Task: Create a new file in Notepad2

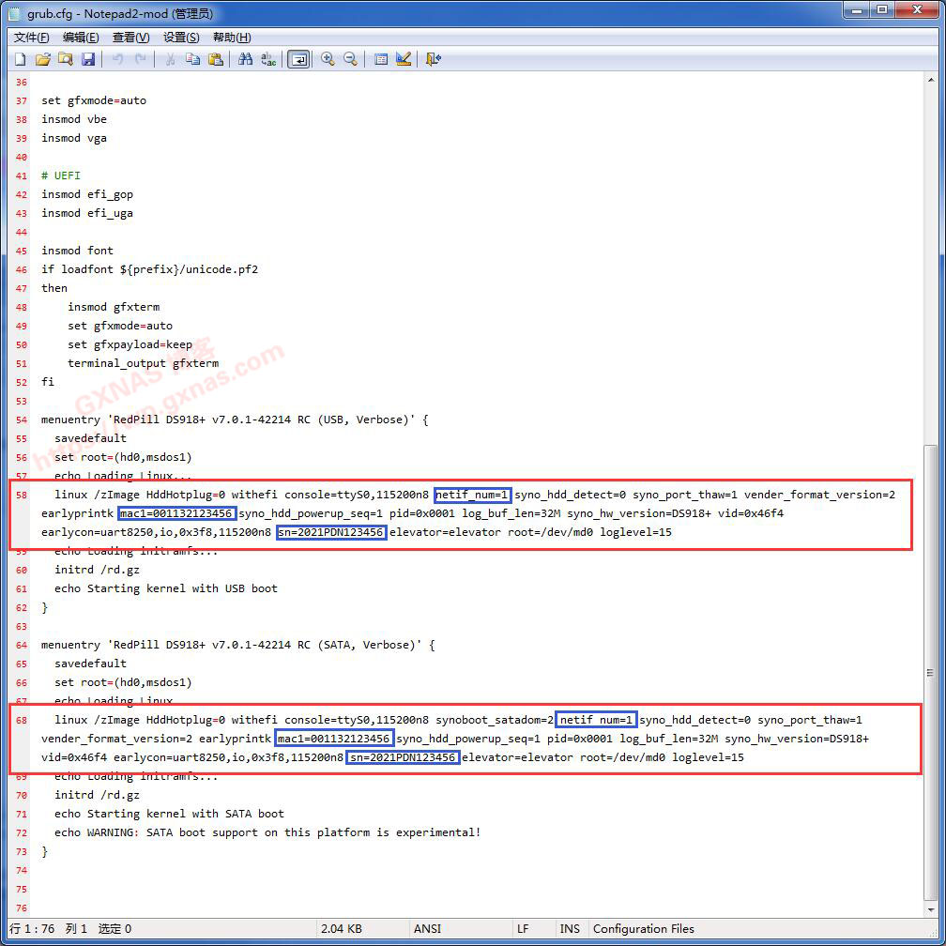Action: point(20,59)
